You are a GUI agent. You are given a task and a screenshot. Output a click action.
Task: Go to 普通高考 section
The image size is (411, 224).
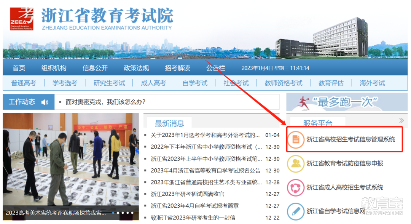coord(24,83)
